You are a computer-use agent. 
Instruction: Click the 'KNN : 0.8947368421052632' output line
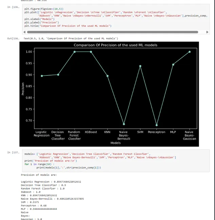click(39, 195)
